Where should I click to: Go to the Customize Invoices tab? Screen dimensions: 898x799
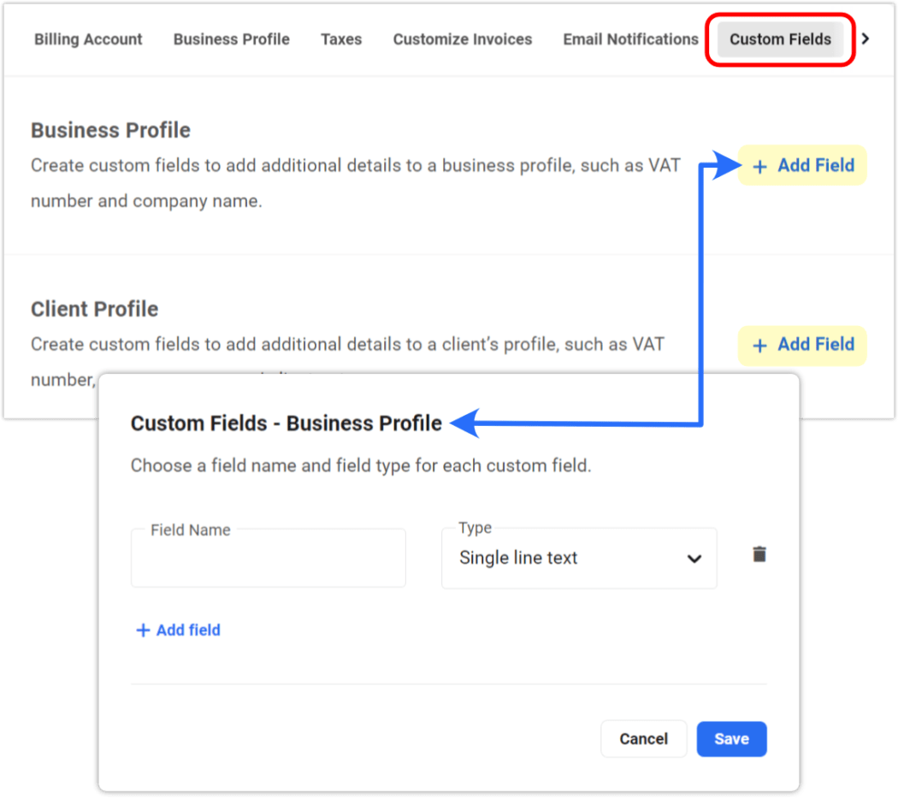pyautogui.click(x=462, y=39)
